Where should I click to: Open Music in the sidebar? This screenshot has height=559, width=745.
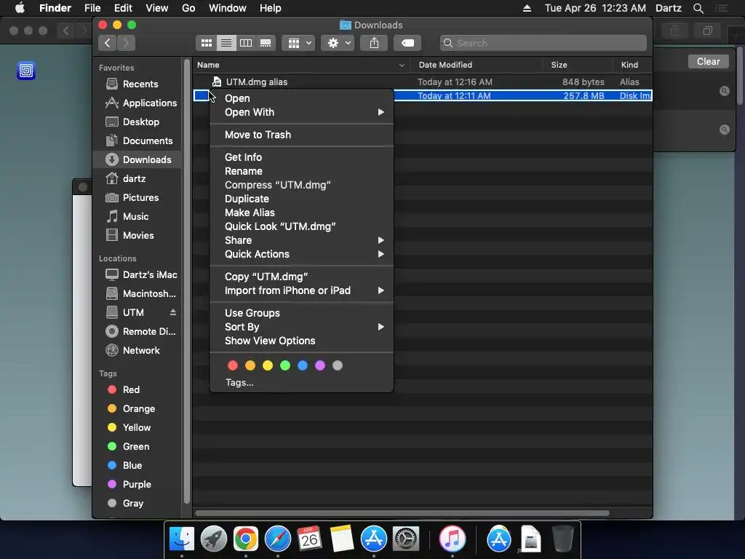click(x=137, y=217)
